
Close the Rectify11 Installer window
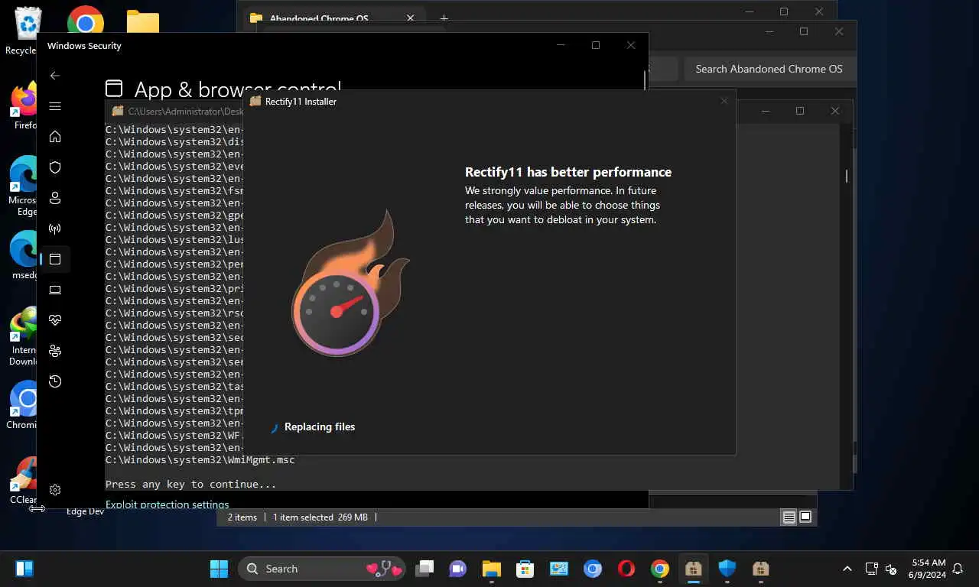click(x=724, y=101)
